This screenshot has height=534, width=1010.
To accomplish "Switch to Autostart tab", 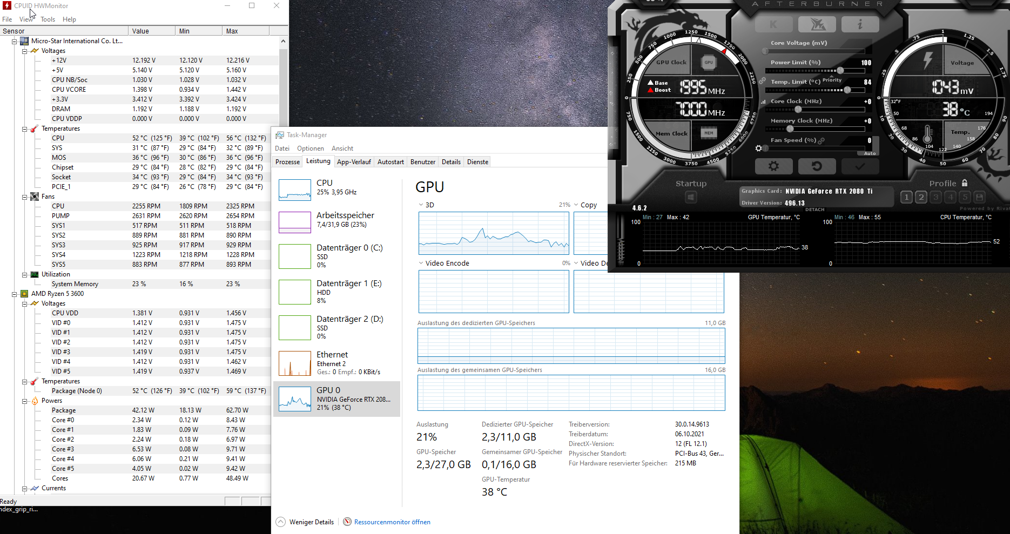I will pos(390,162).
